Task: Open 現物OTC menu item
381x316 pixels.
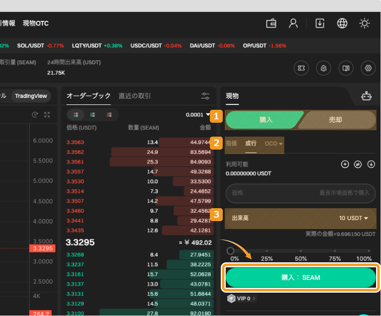Action: pyautogui.click(x=36, y=23)
